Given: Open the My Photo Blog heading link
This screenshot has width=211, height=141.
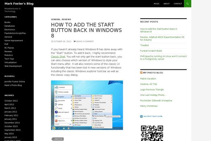Looking at the screenshot, I should (153, 73).
